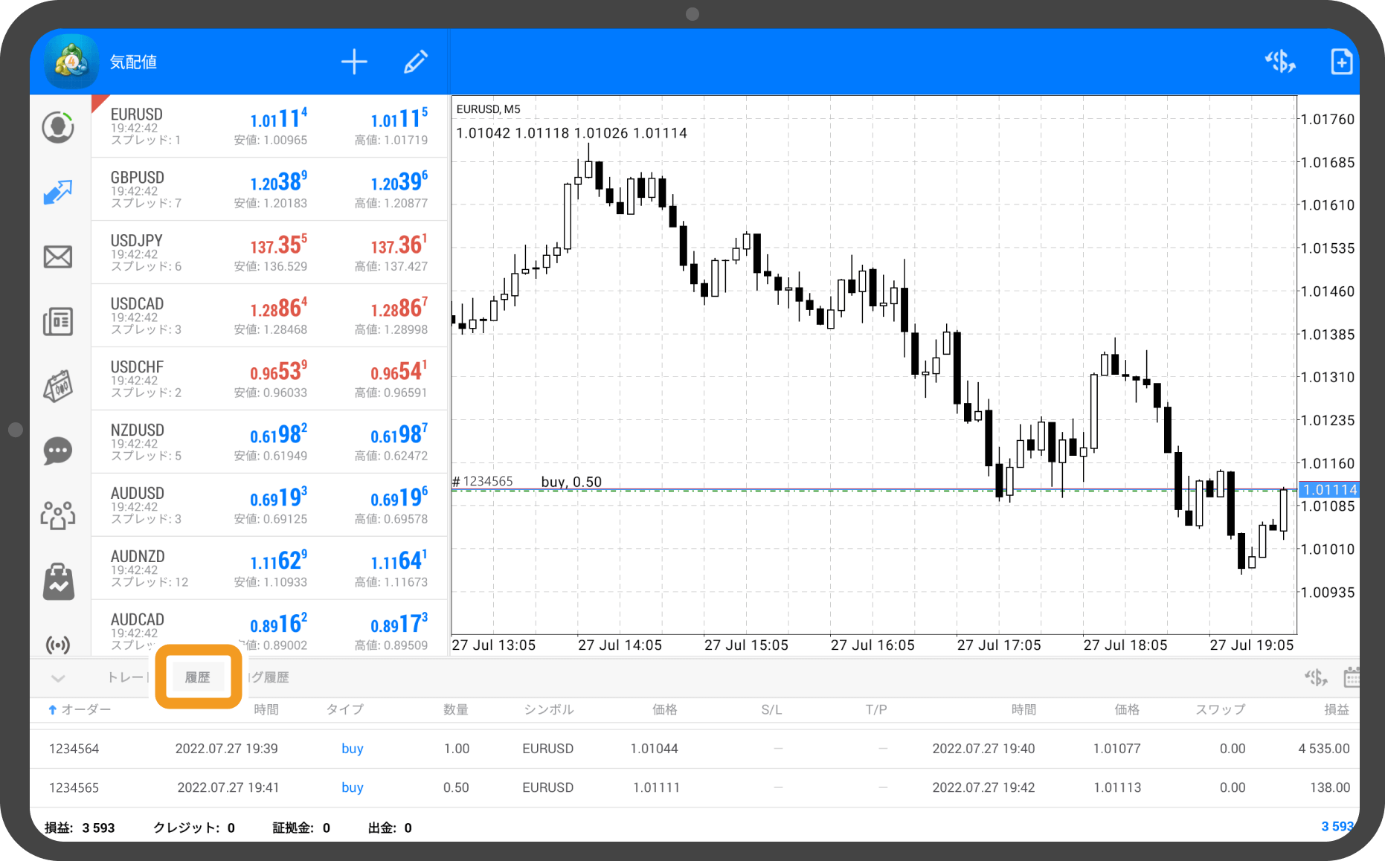1385x861 pixels.
Task: Switch to the ログ履歴 tab
Action: click(x=269, y=677)
